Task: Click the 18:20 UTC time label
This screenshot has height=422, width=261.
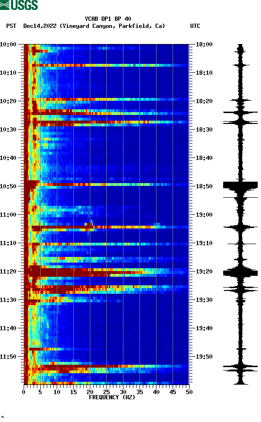Action: [204, 101]
